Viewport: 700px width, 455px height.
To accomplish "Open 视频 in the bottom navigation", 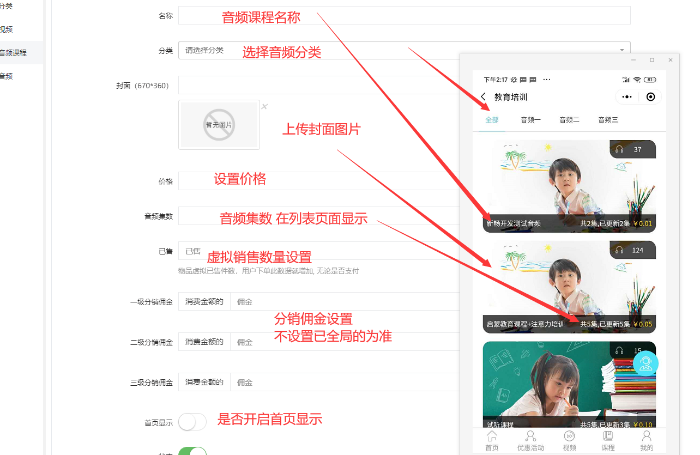I will point(569,441).
